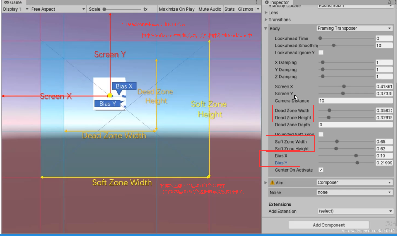Click the Camera Distance field
The height and width of the screenshot is (236, 397).
(355, 101)
